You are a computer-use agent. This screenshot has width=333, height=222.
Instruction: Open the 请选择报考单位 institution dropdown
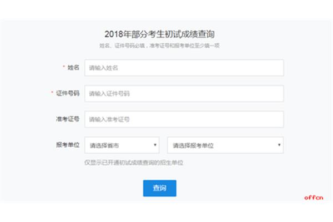point(225,145)
